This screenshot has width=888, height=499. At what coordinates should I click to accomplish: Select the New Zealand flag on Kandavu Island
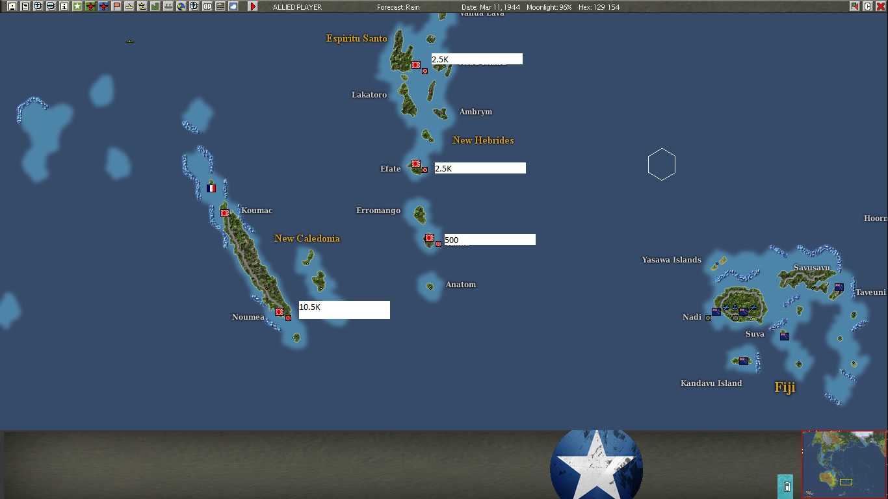[x=744, y=361]
